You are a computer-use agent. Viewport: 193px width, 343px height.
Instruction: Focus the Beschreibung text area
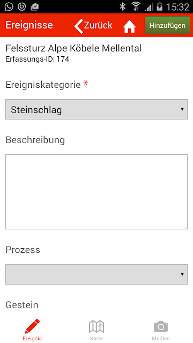pyautogui.click(x=96, y=192)
